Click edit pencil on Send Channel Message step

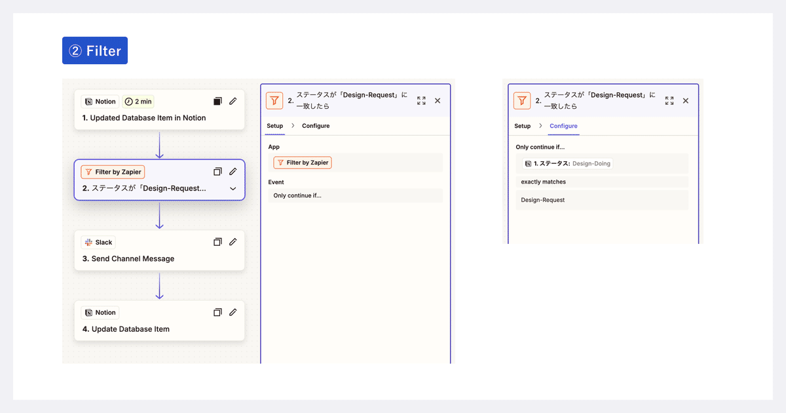tap(233, 242)
